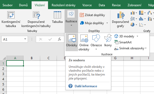Click cell A1
Image resolution: width=154 pixels, height=94 pixels.
(15, 63)
